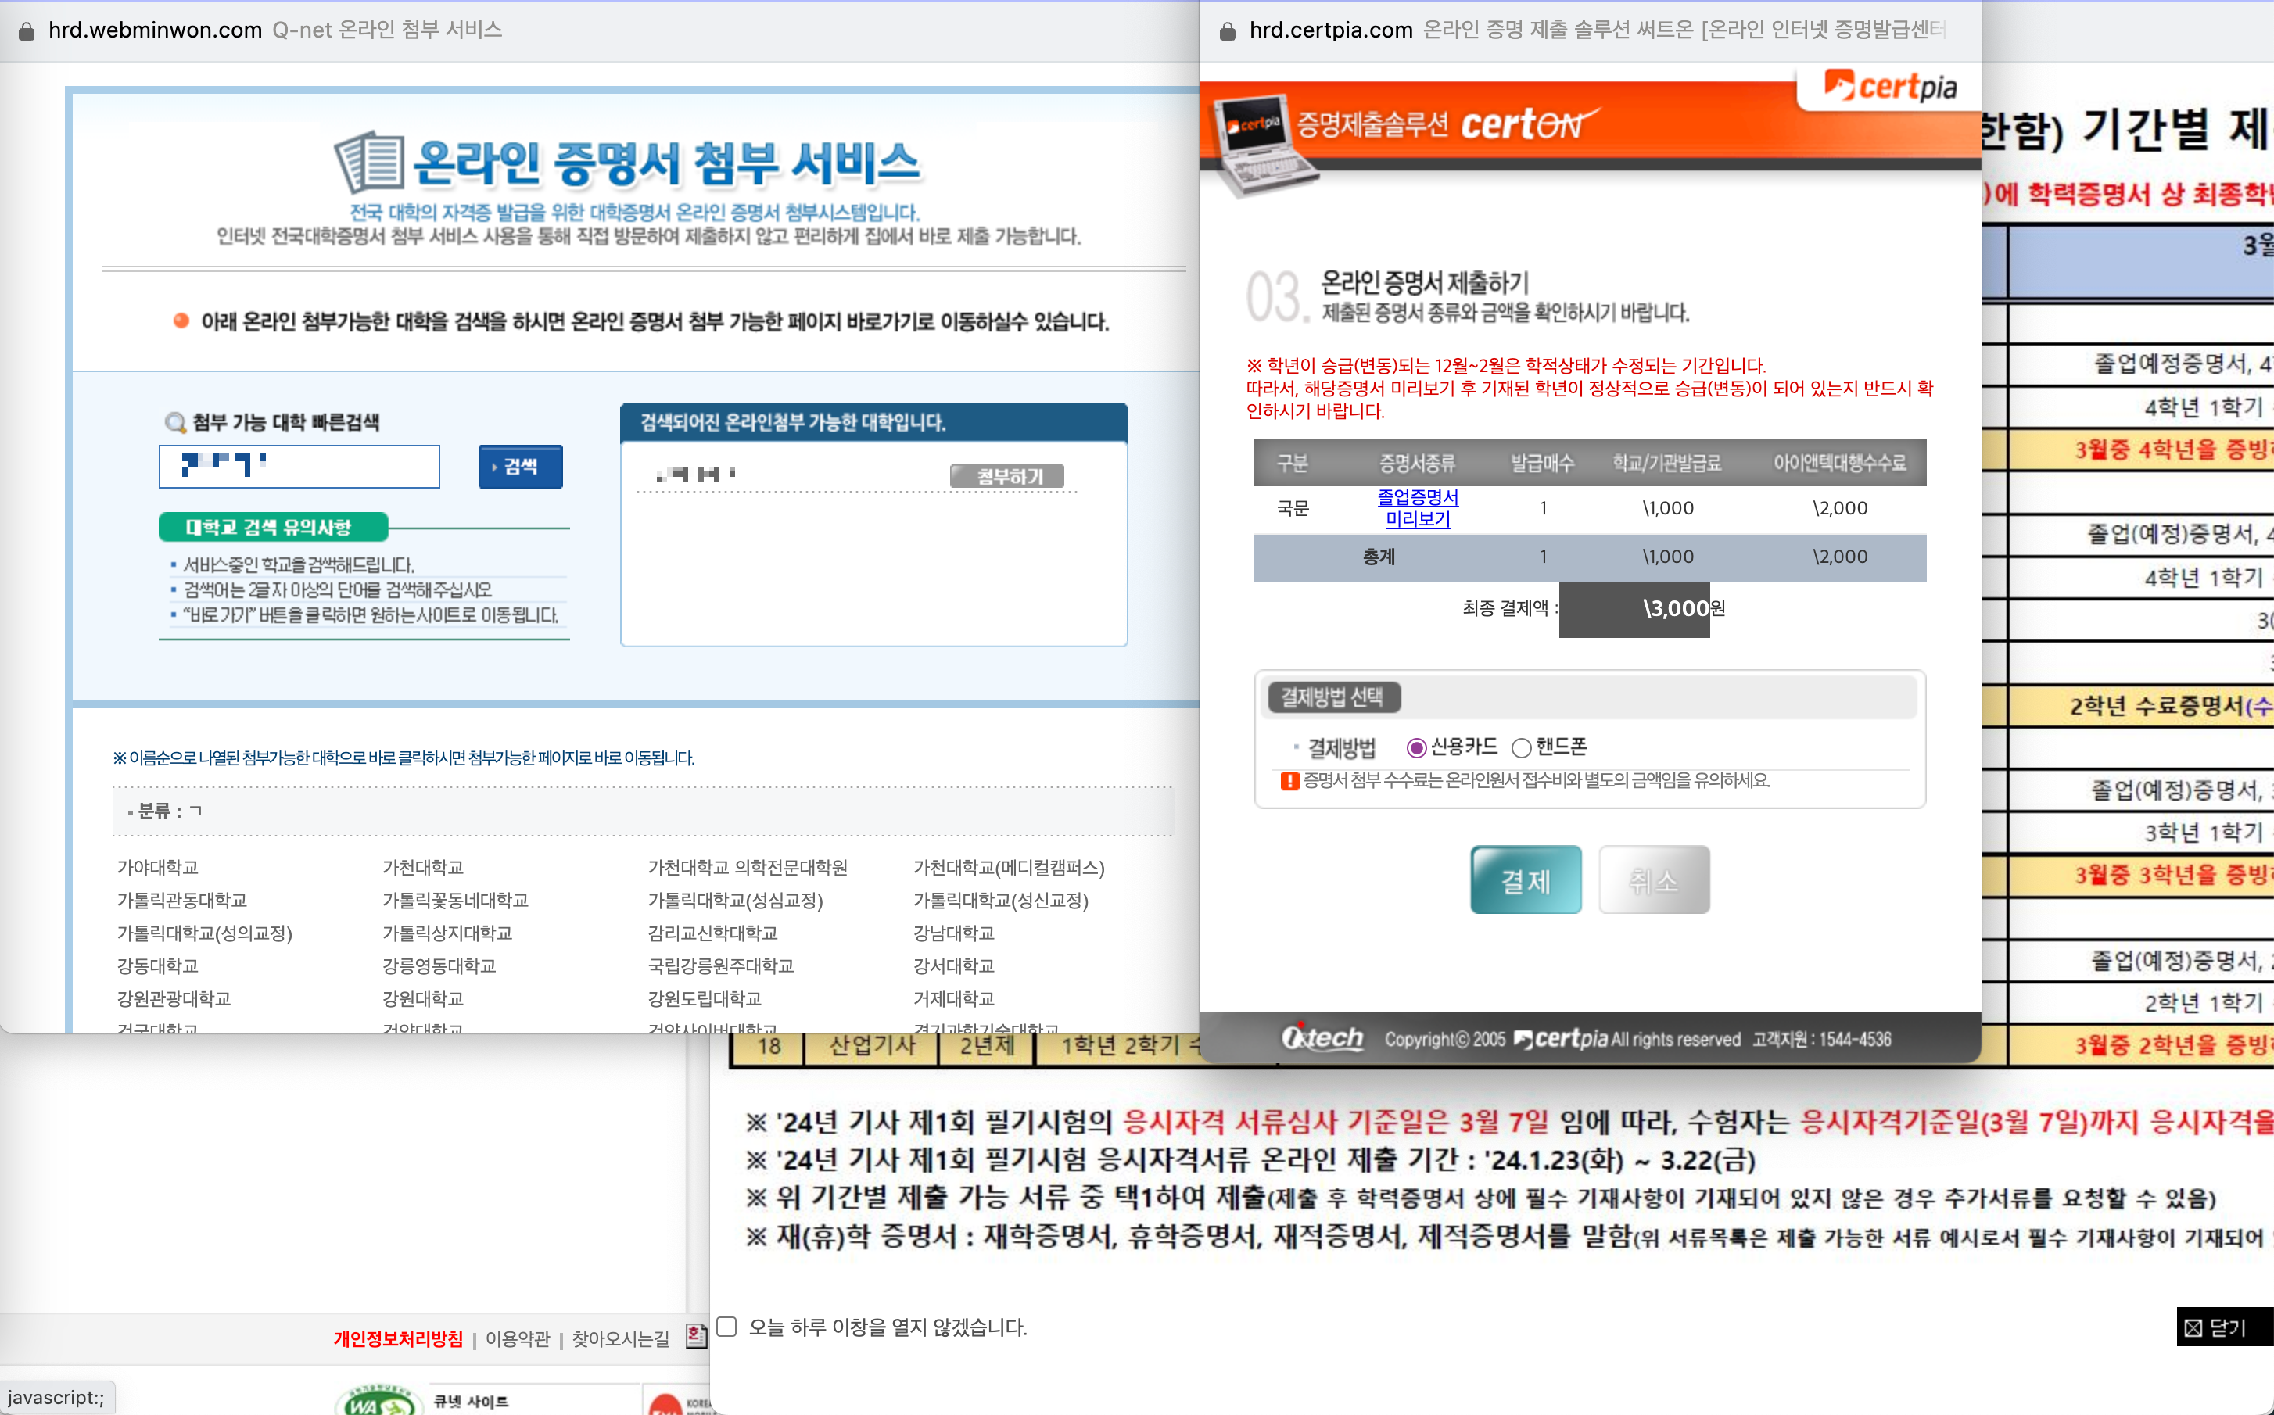Open the 가천대학교 link in the list
The height and width of the screenshot is (1415, 2274).
tap(422, 868)
